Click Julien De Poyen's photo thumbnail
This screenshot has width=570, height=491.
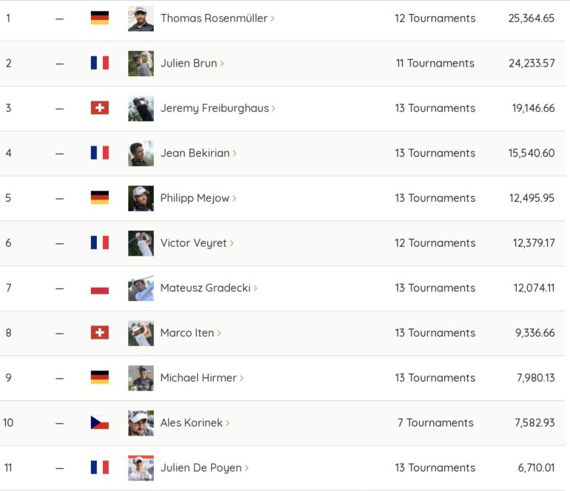click(141, 468)
